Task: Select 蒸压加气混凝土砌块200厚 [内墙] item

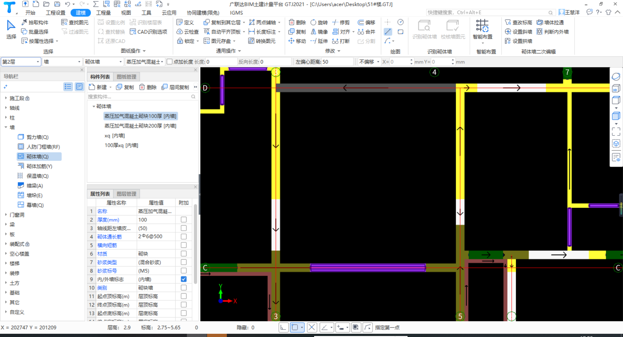Action: tap(140, 126)
